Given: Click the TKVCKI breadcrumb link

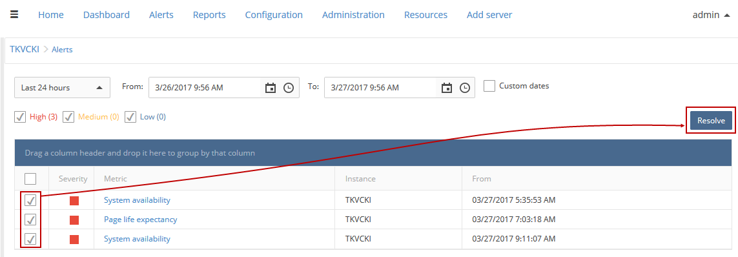Looking at the screenshot, I should click(25, 49).
